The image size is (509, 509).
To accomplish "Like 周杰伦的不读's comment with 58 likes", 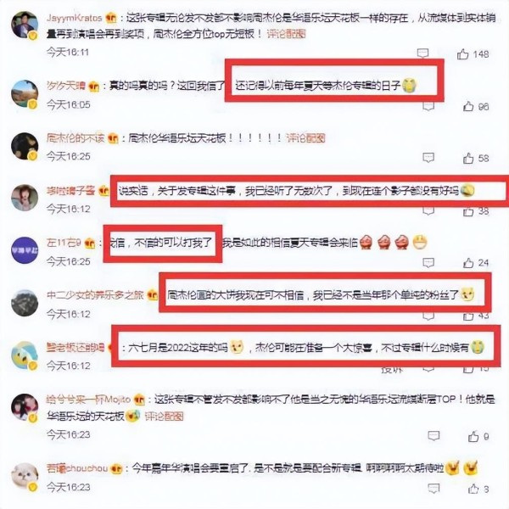I will pyautogui.click(x=468, y=158).
